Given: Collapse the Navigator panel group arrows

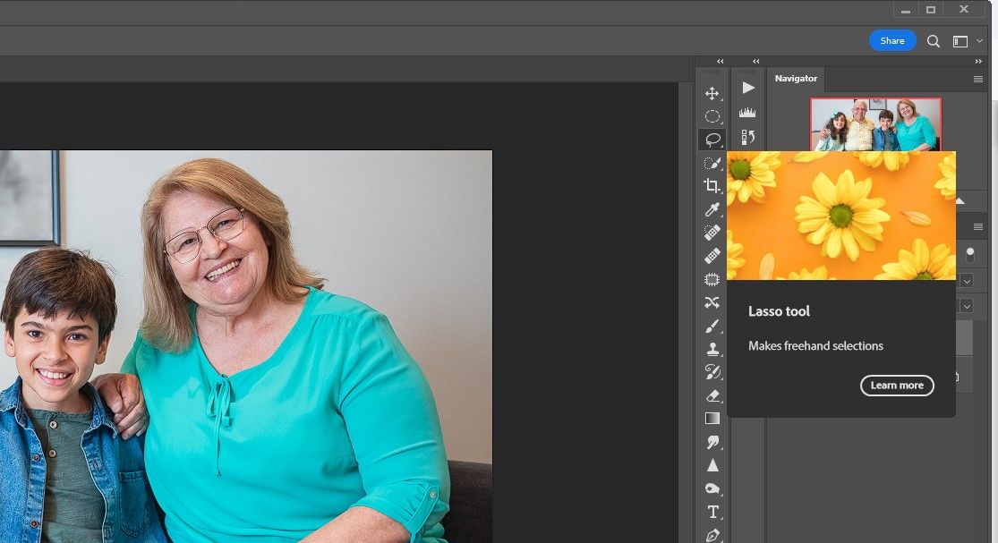Looking at the screenshot, I should (x=978, y=61).
